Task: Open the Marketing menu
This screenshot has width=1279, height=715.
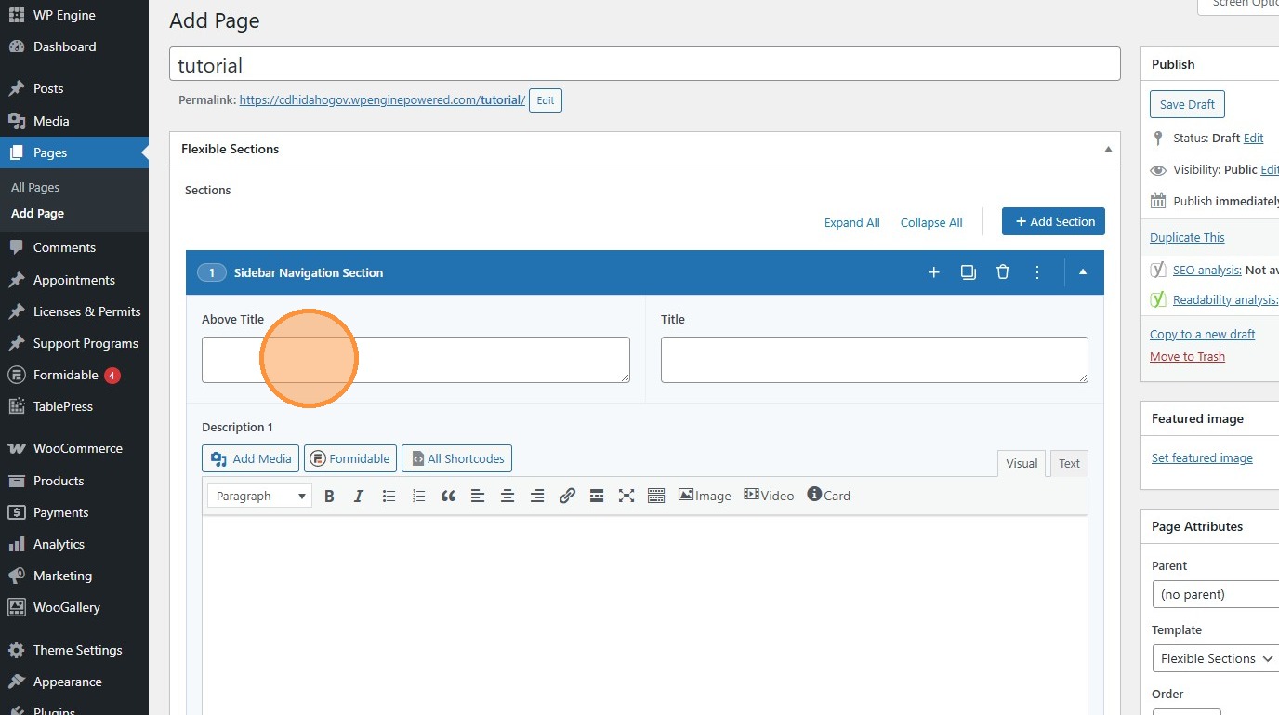Action: (x=74, y=576)
